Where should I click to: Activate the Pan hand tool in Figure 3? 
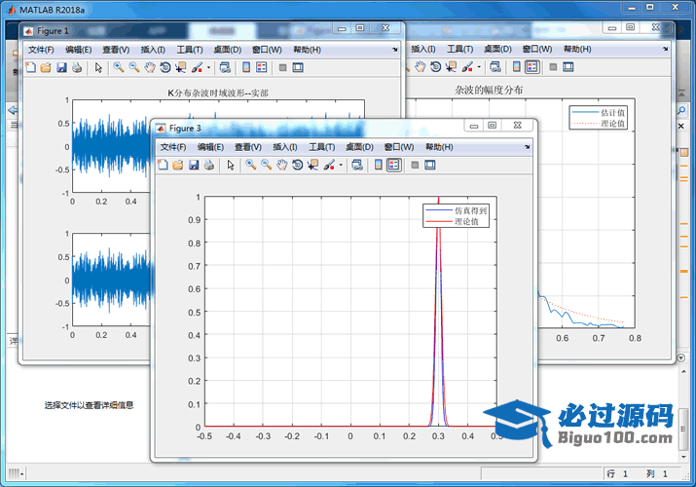[281, 166]
